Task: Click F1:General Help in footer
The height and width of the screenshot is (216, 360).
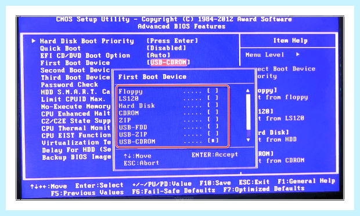Action: coord(306,181)
